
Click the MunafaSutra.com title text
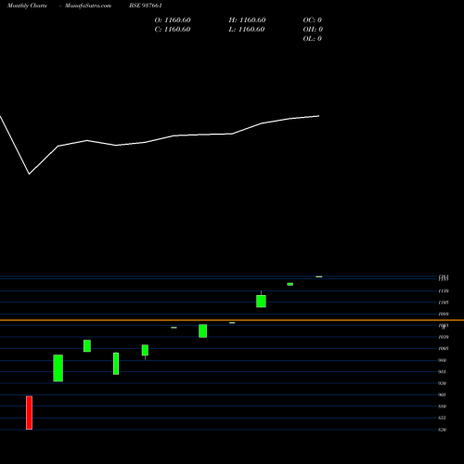pyautogui.click(x=88, y=6)
